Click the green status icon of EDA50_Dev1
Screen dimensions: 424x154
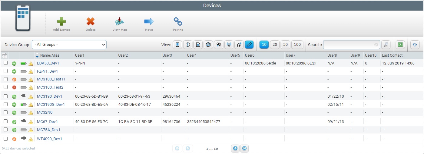tap(14, 63)
